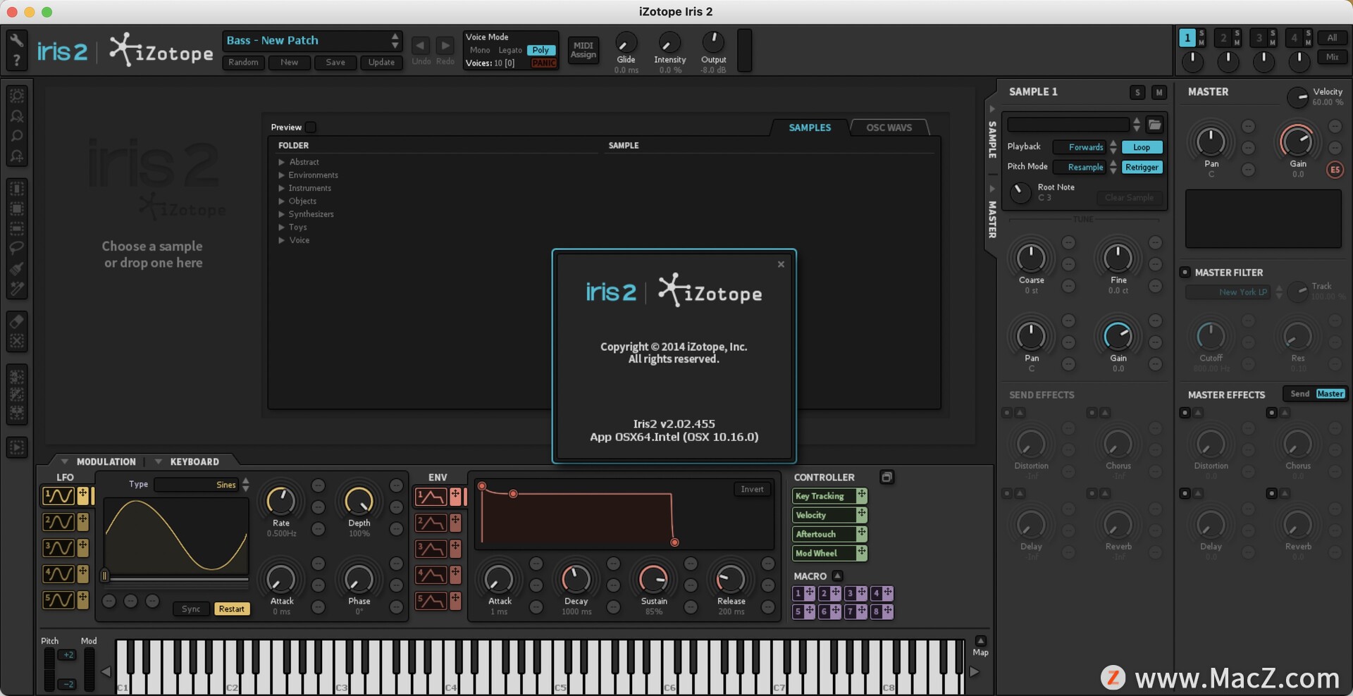Open the question mark help icon

[17, 61]
